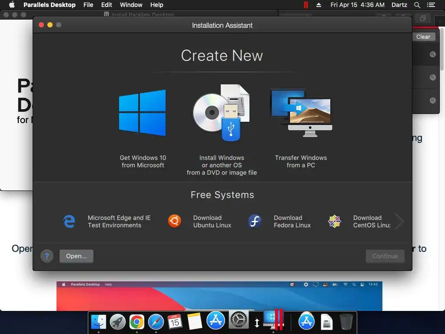445x334 pixels.
Task: Open the Window menu
Action: (131, 5)
